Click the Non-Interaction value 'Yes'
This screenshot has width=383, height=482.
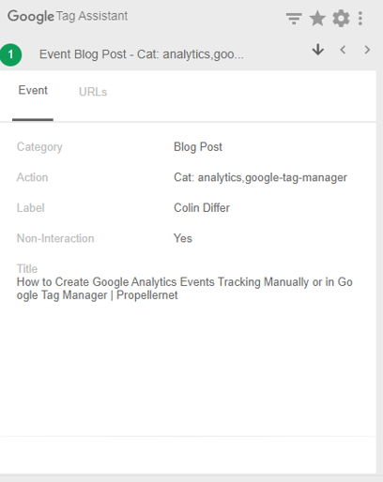(183, 238)
